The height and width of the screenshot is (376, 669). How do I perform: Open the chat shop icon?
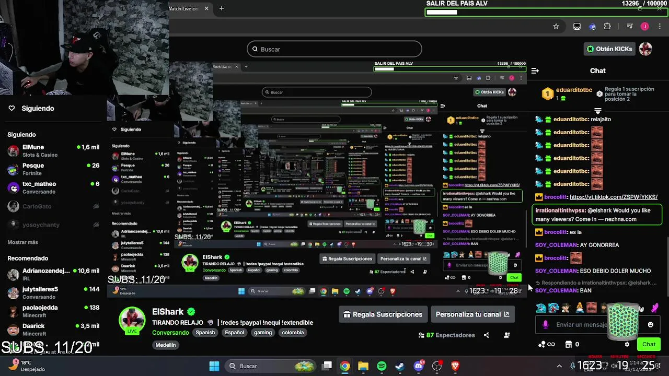pyautogui.click(x=569, y=345)
